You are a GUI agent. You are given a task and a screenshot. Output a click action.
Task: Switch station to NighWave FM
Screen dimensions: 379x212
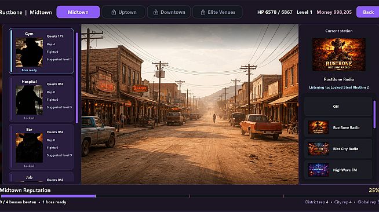pos(338,170)
